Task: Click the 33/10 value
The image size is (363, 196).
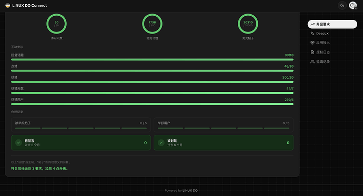Action: tap(289, 55)
